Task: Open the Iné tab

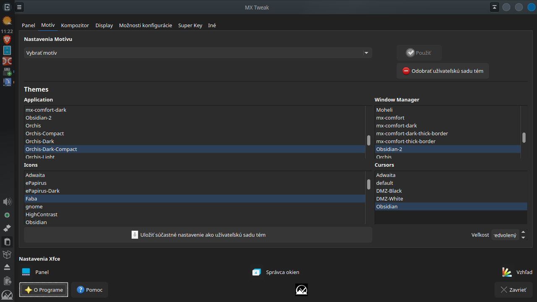Action: click(212, 25)
